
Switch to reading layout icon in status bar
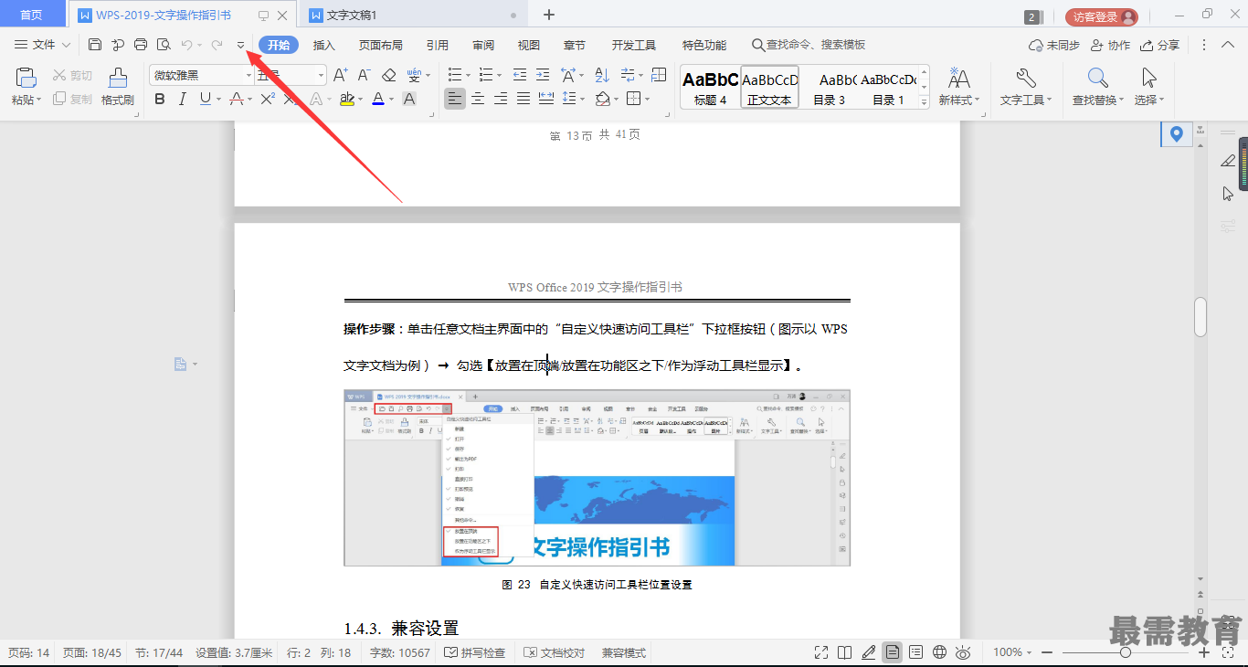coord(845,652)
